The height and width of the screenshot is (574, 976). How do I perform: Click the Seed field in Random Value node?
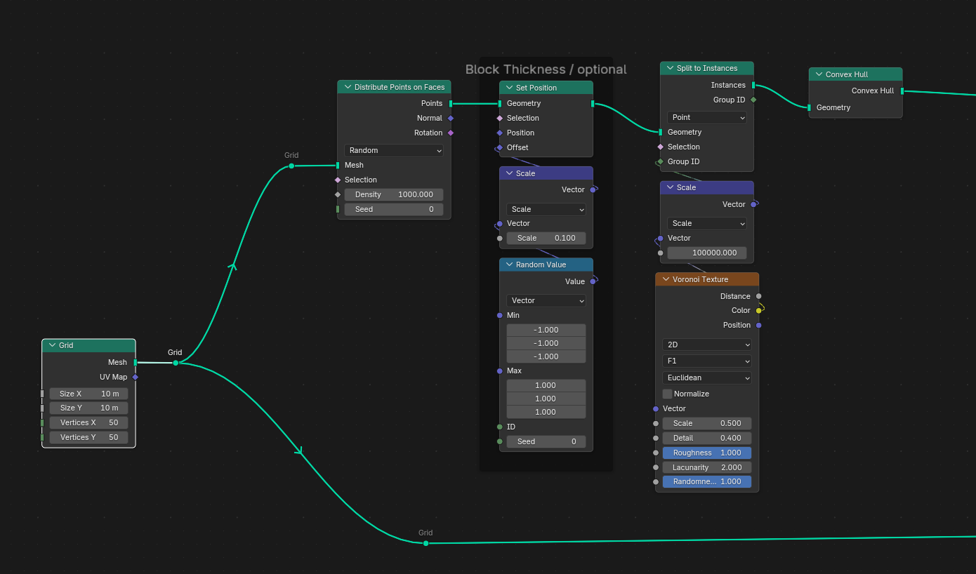tap(546, 441)
